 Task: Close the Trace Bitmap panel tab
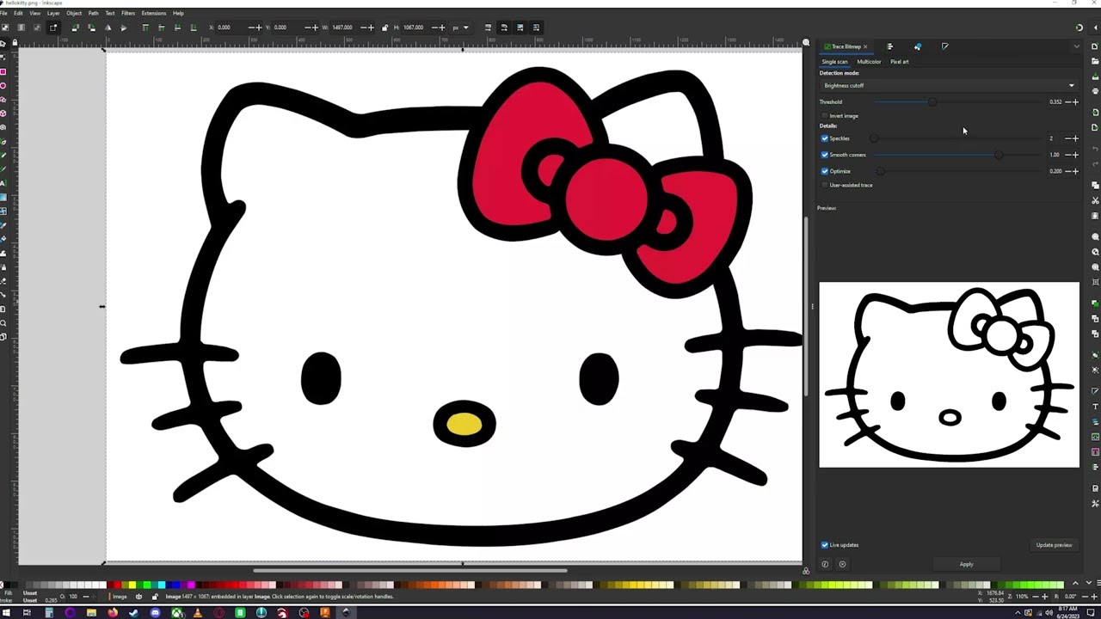865,46
